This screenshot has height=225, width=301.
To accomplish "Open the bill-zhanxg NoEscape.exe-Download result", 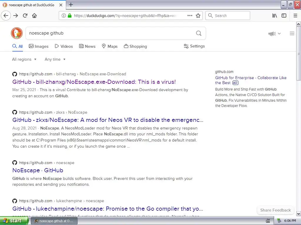I will [x=94, y=82].
